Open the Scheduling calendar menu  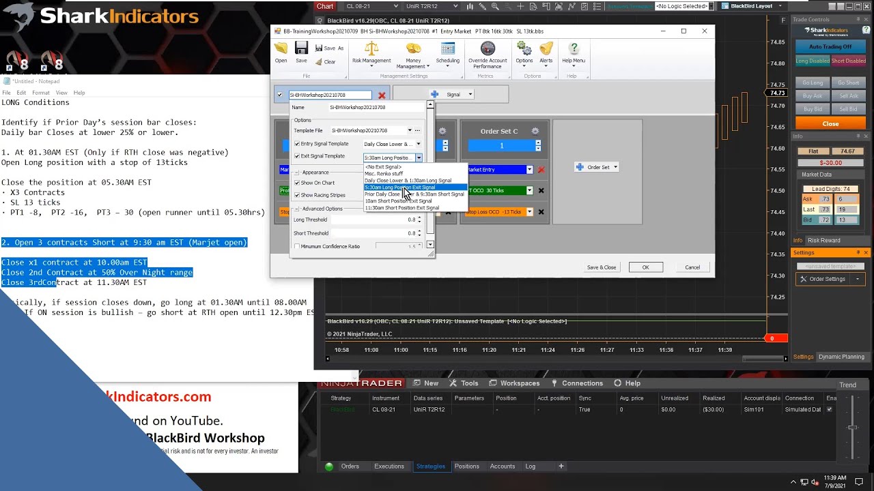(448, 53)
